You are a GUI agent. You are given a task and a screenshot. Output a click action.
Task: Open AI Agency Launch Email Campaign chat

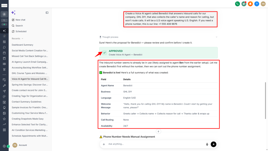pos(30,62)
